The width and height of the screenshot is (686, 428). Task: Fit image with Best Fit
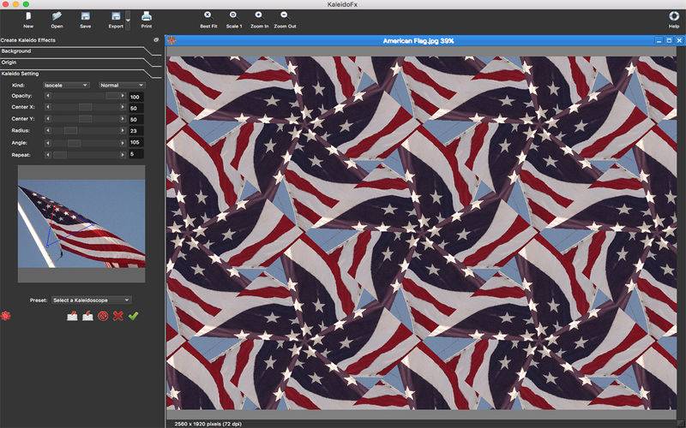(208, 20)
